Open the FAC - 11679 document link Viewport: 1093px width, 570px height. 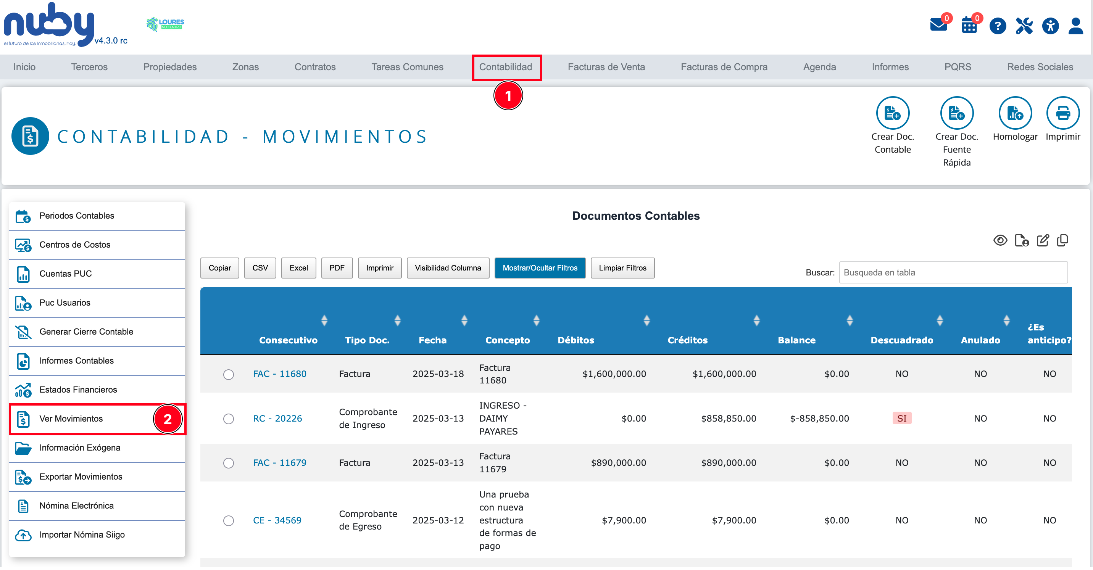pos(280,463)
